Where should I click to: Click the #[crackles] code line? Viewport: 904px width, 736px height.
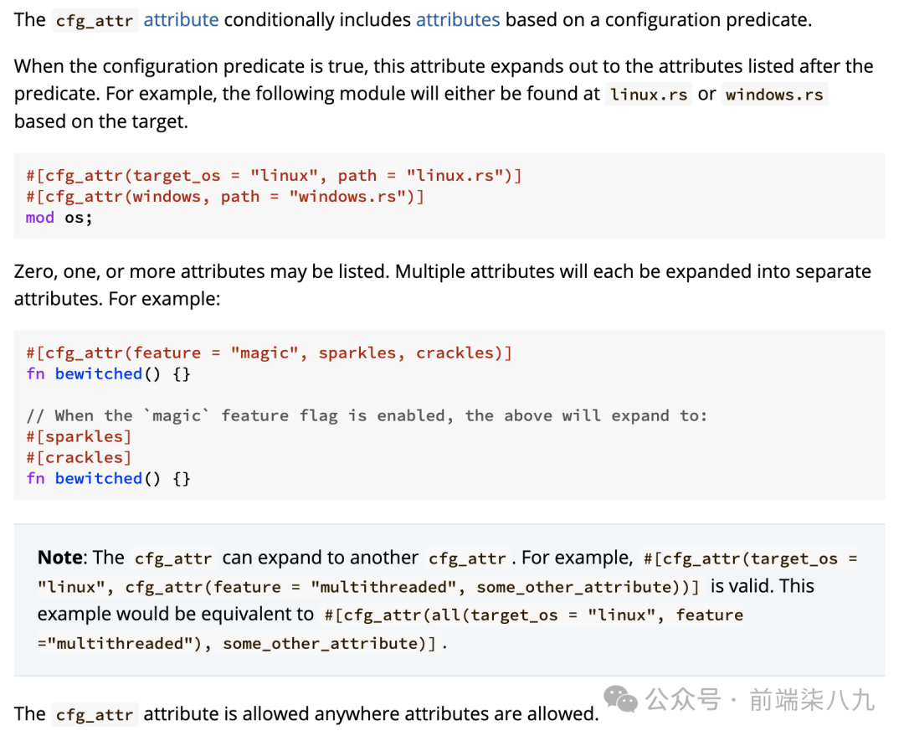pos(79,458)
